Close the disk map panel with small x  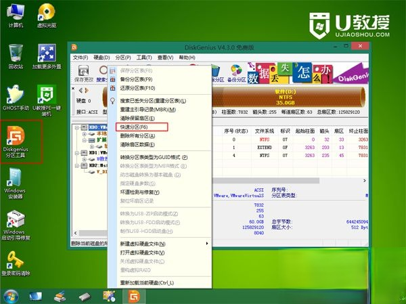[73, 89]
